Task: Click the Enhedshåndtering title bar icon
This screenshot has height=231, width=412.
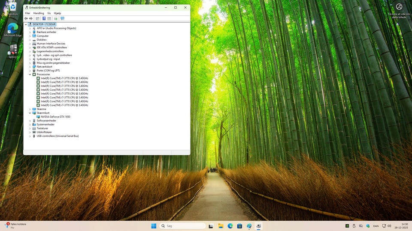Action: 26,8
